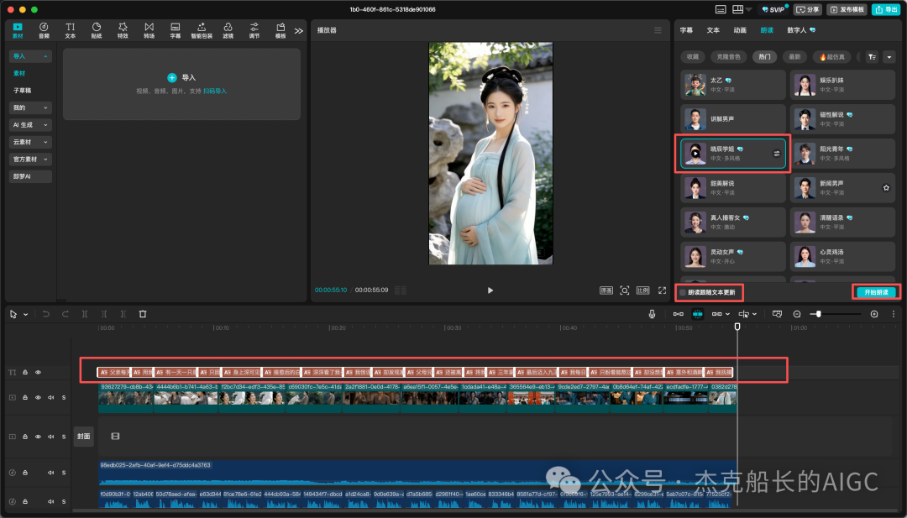
Task: Open the 智能包装 smart packaging tool
Action: click(202, 30)
